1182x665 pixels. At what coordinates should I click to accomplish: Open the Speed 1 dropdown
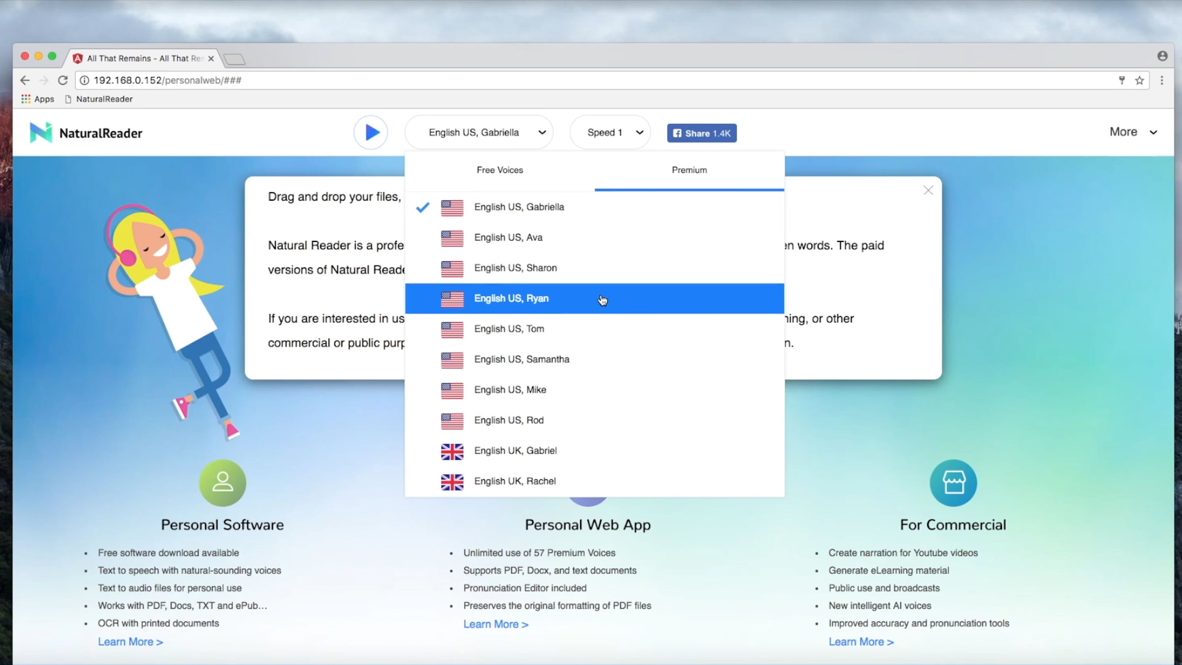coord(610,133)
